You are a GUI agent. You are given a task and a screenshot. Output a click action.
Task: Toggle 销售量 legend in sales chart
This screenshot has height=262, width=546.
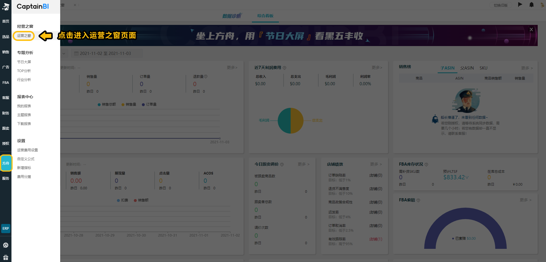click(x=129, y=104)
